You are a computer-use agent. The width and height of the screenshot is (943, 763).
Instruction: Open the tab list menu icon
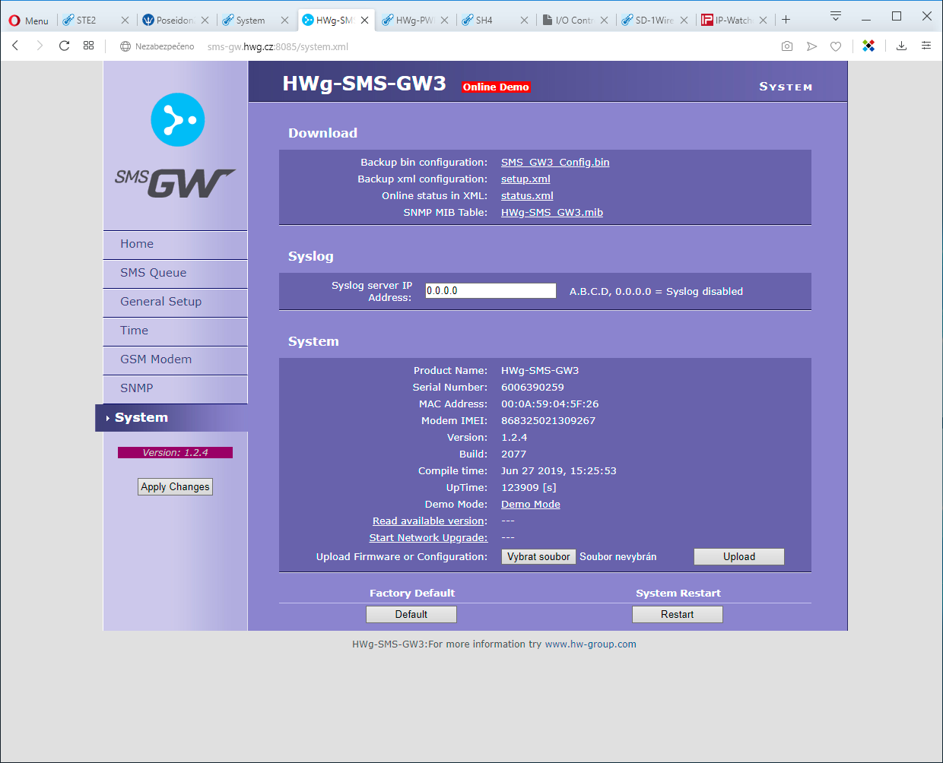(835, 16)
